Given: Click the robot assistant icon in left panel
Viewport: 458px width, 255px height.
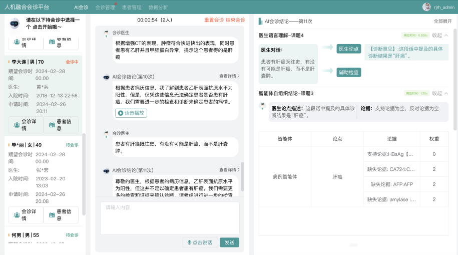Looking at the screenshot, I should pyautogui.click(x=14, y=23).
